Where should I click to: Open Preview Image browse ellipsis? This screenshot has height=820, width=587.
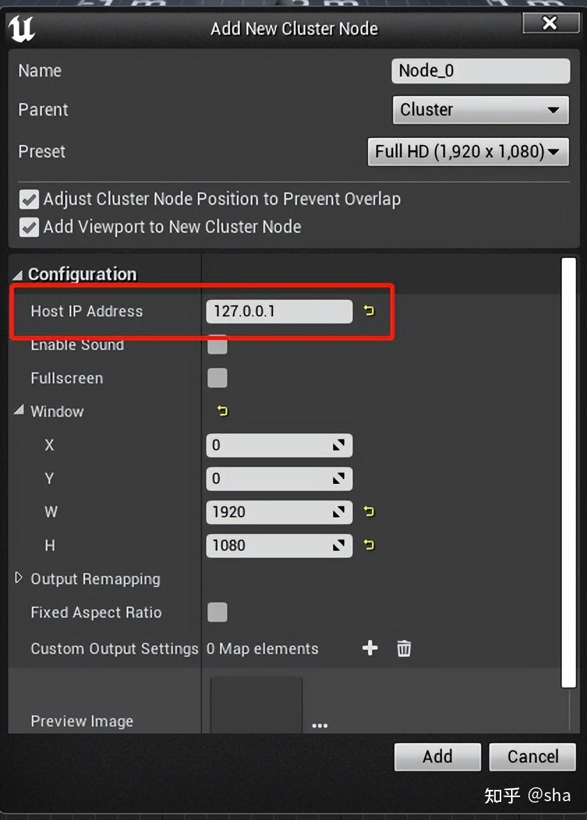pyautogui.click(x=320, y=725)
